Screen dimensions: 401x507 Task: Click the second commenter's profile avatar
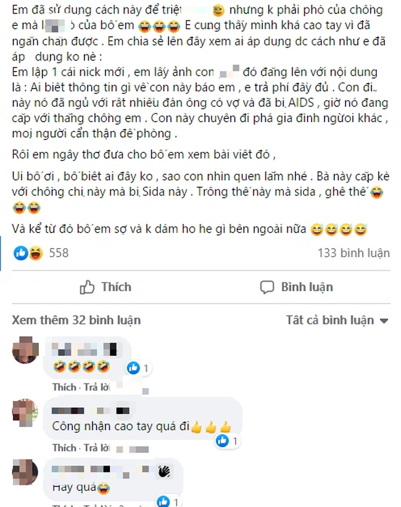click(25, 413)
